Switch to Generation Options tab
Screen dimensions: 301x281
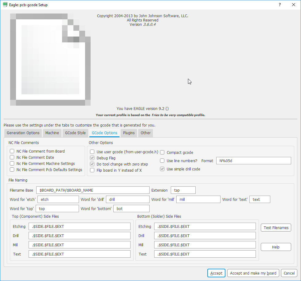23,133
